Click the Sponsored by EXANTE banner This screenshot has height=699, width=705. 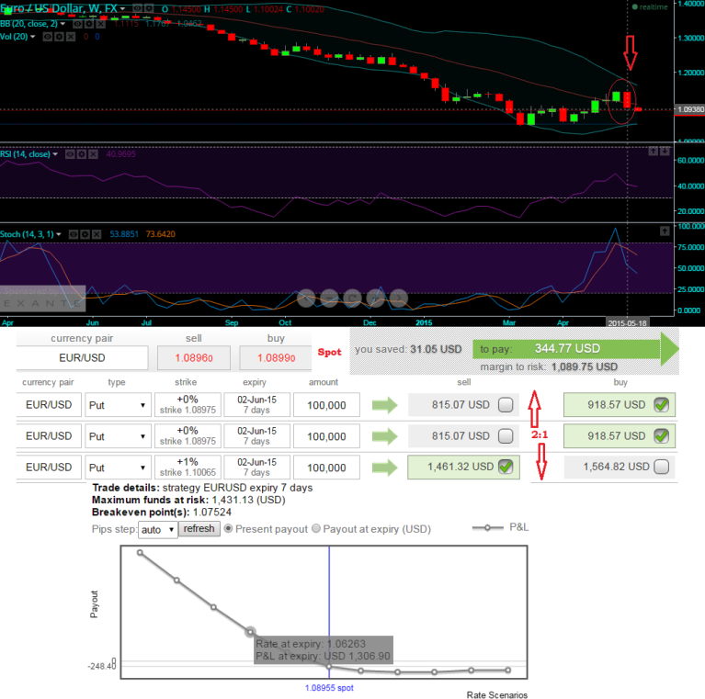pyautogui.click(x=42, y=299)
